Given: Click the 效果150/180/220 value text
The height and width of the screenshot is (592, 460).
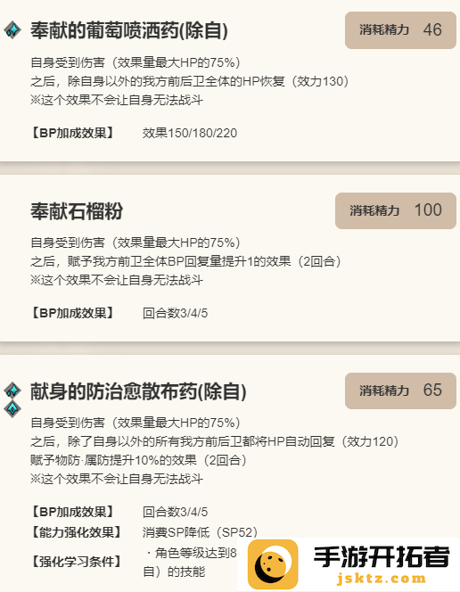Looking at the screenshot, I should click(190, 133).
